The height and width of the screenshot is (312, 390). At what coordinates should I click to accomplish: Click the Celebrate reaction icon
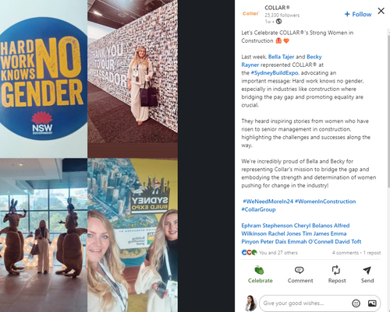click(x=259, y=270)
